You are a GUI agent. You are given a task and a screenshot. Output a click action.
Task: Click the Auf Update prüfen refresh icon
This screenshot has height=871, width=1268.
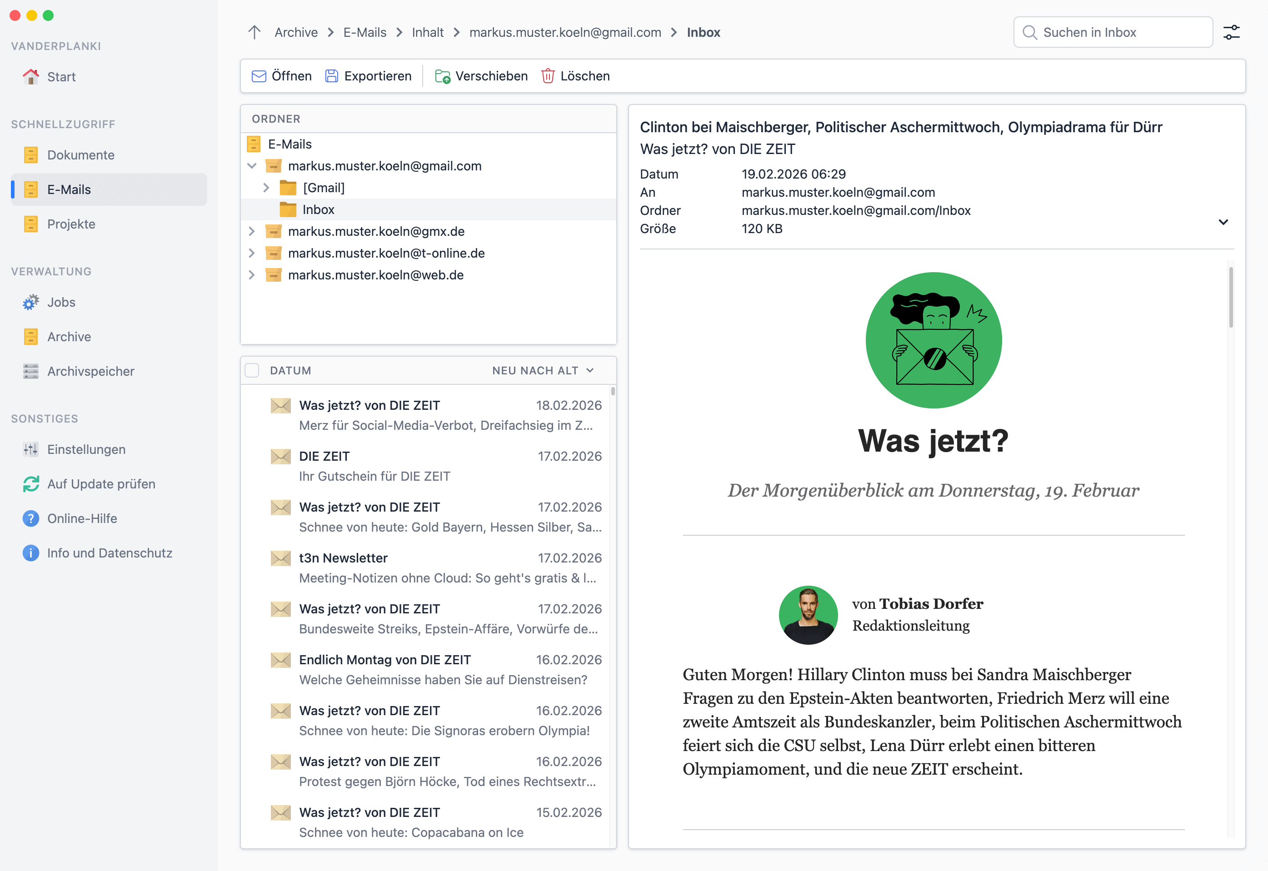point(30,484)
